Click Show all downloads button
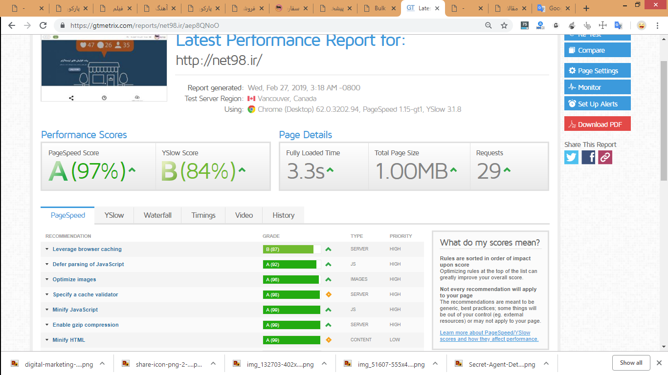Image resolution: width=668 pixels, height=375 pixels. click(x=631, y=363)
